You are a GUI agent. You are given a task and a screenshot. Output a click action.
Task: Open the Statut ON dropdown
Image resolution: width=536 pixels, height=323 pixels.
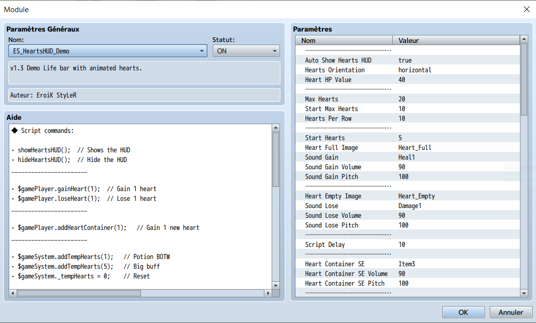246,51
